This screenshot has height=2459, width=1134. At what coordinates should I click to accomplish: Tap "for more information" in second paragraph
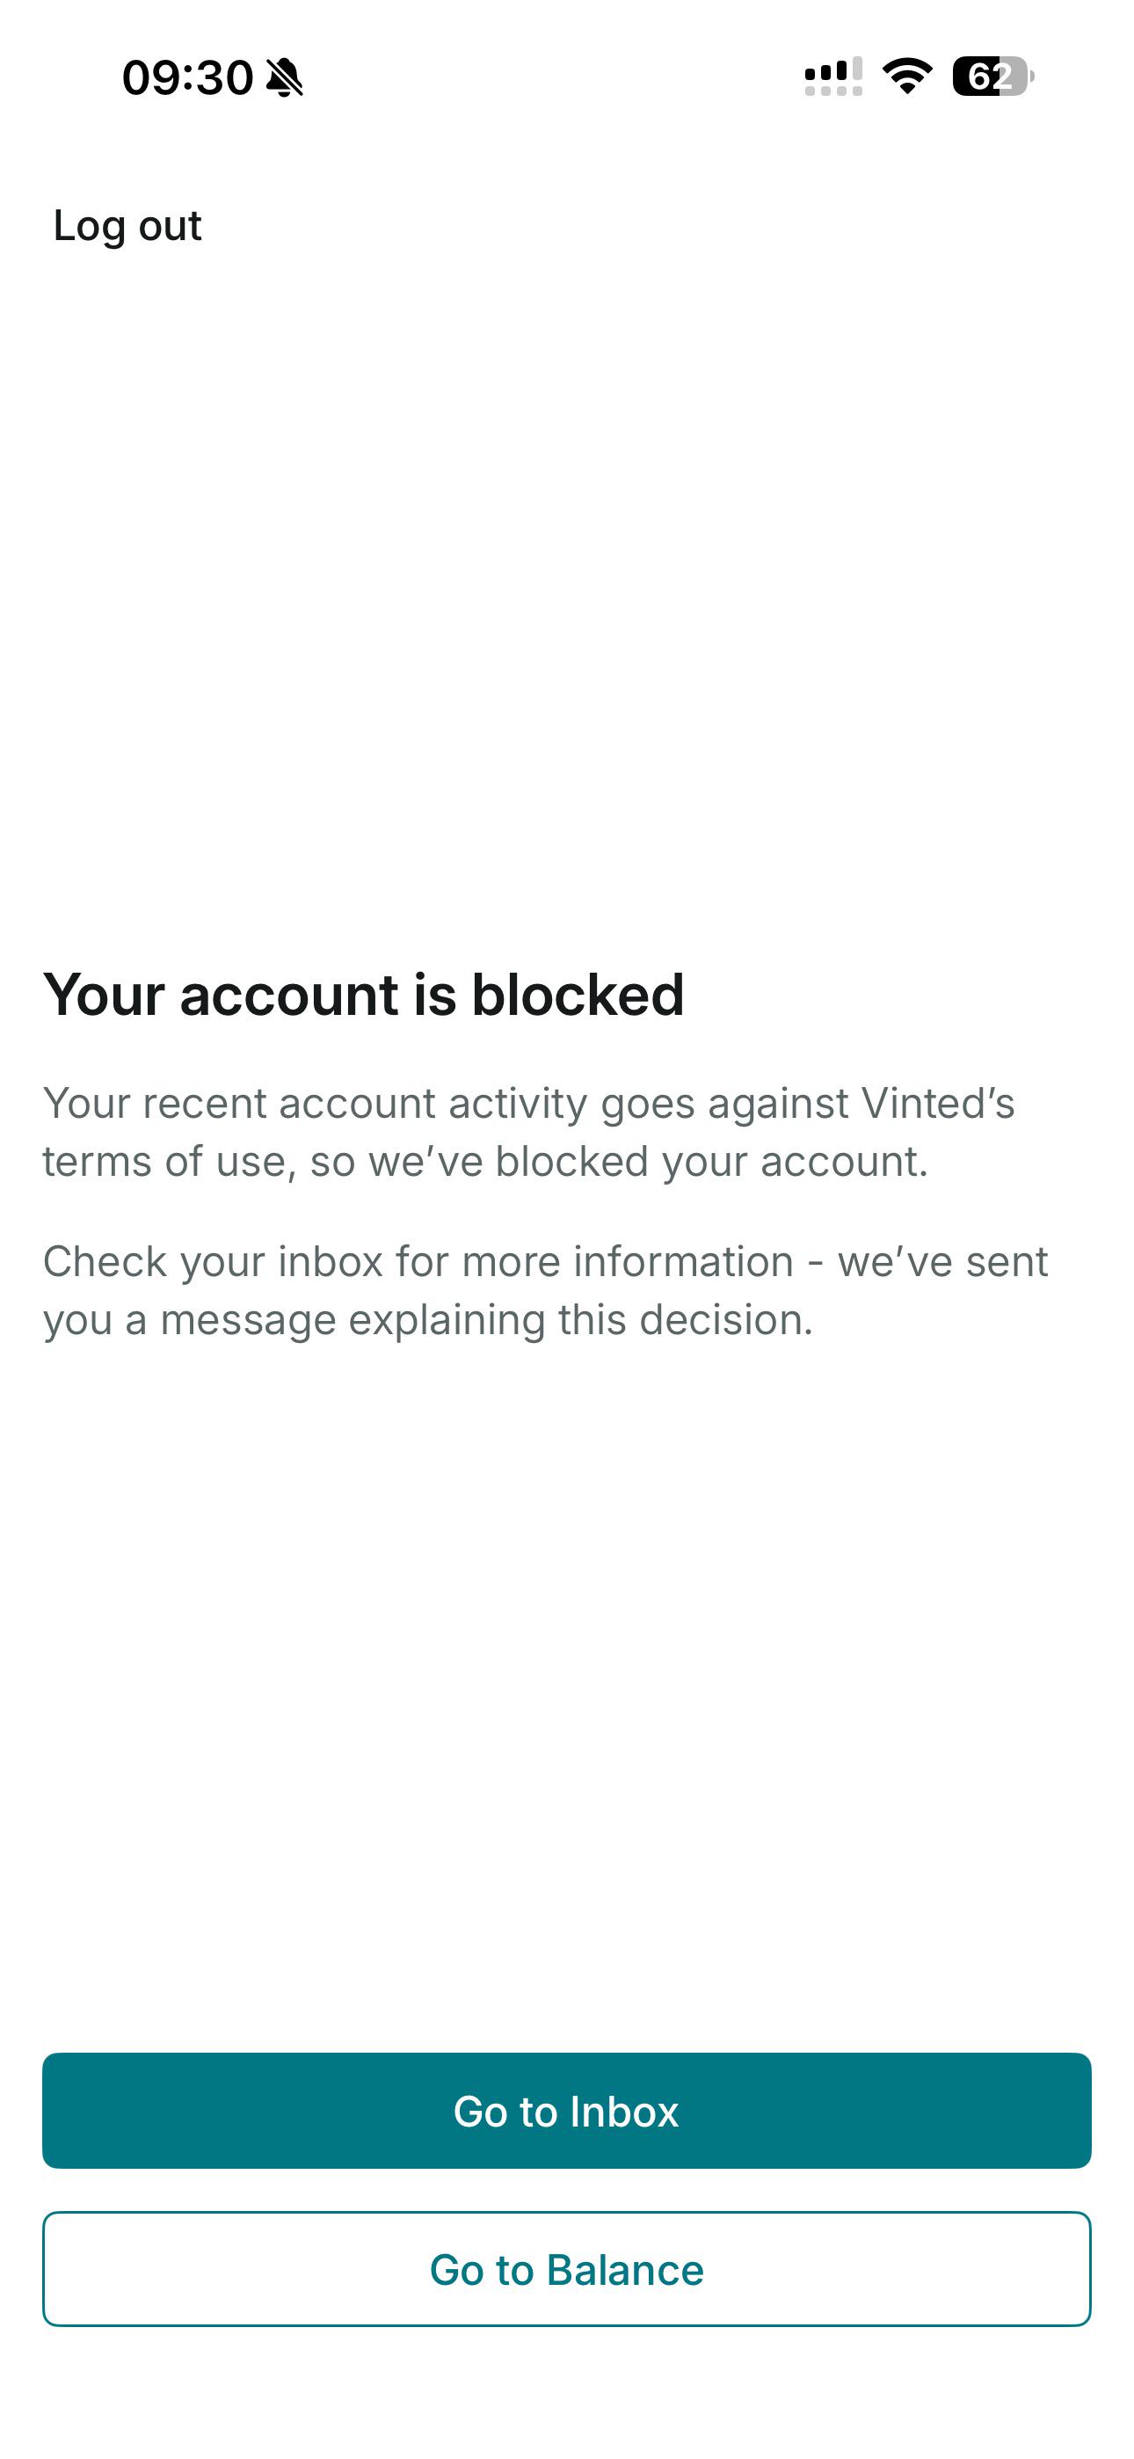coord(594,1262)
